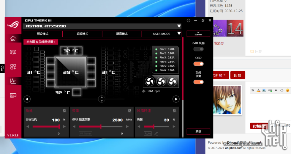Decrease 两侧 fan speed with left arrow

pyautogui.click(x=139, y=127)
